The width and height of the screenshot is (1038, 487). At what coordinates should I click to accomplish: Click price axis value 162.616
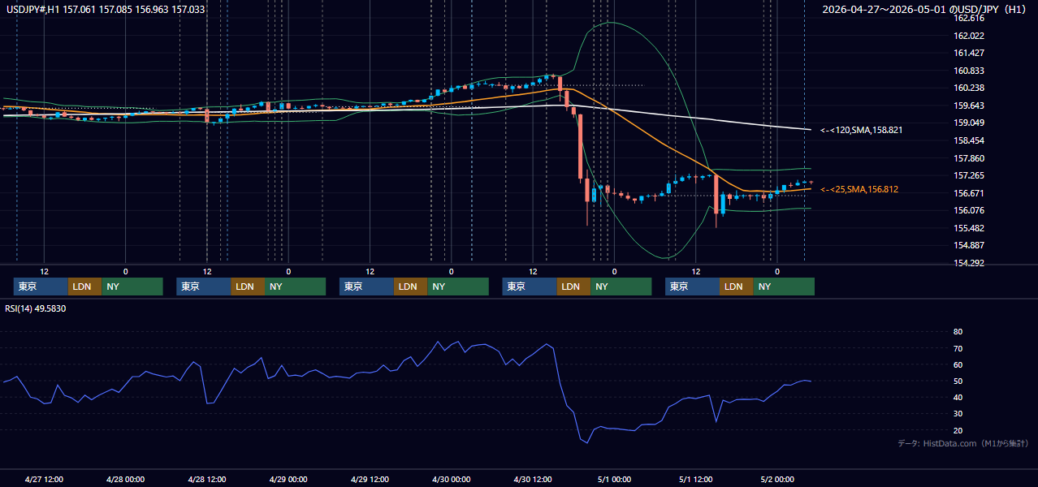969,18
